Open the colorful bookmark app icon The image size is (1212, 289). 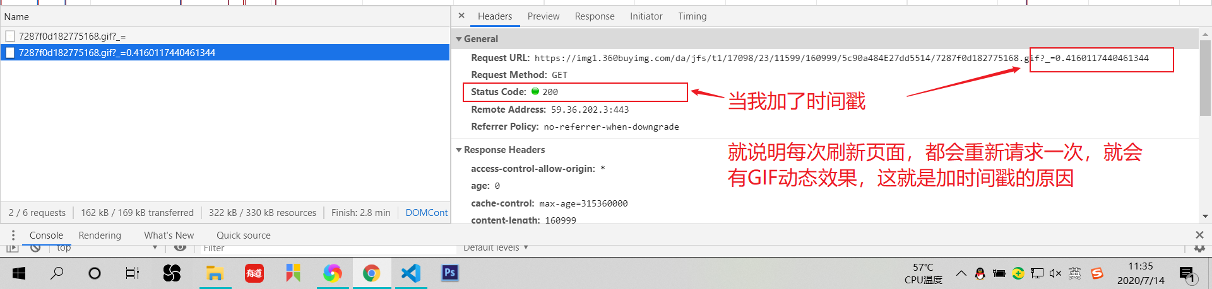point(294,273)
